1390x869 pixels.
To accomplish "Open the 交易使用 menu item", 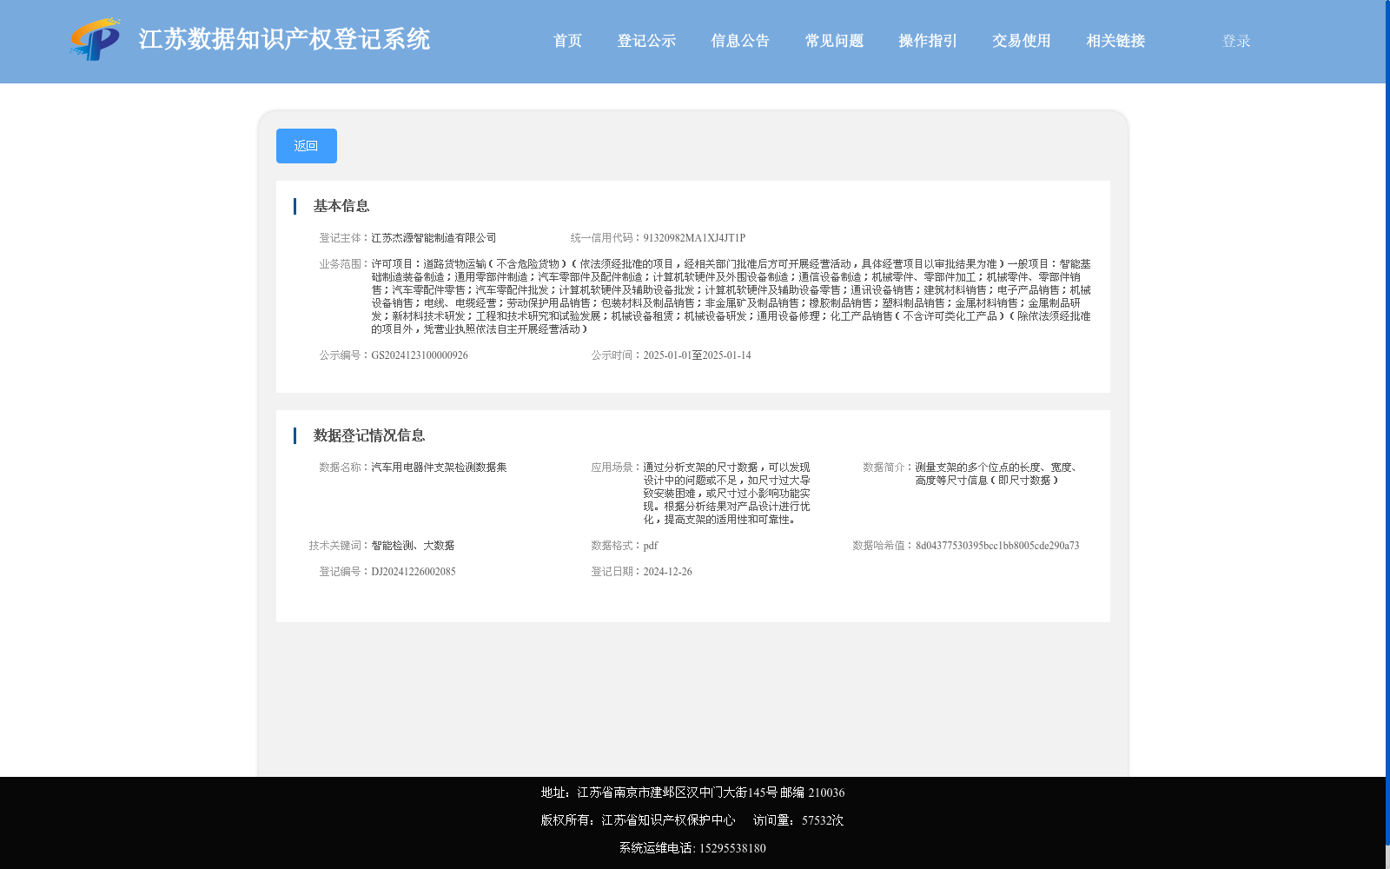I will [x=1022, y=41].
